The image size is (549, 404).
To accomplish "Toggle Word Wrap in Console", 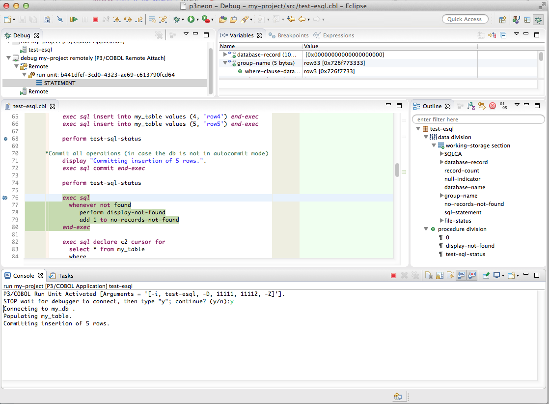I will click(451, 275).
